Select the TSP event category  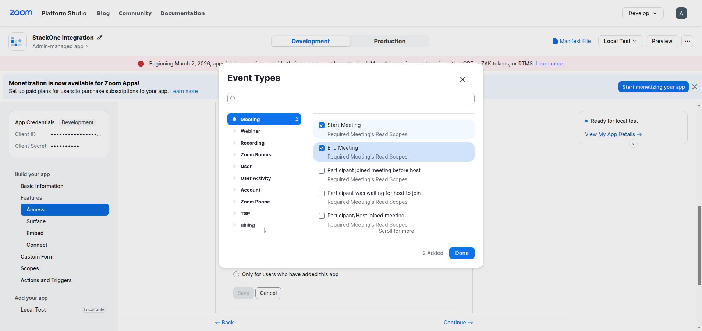(264, 213)
